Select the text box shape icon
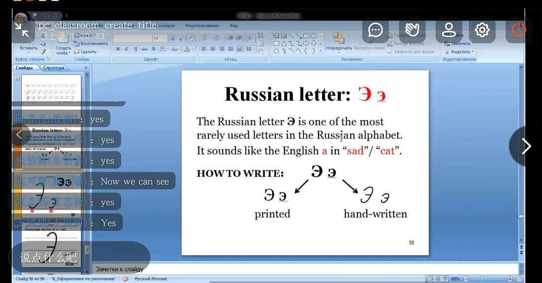542x283 pixels. (x=276, y=36)
